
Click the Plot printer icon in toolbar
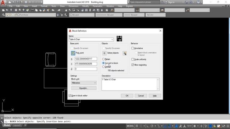coord(16,10)
